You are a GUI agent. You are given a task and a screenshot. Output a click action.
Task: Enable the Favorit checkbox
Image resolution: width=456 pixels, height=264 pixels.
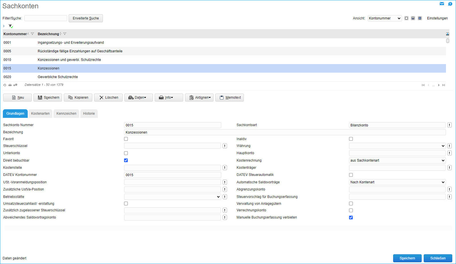click(x=126, y=139)
